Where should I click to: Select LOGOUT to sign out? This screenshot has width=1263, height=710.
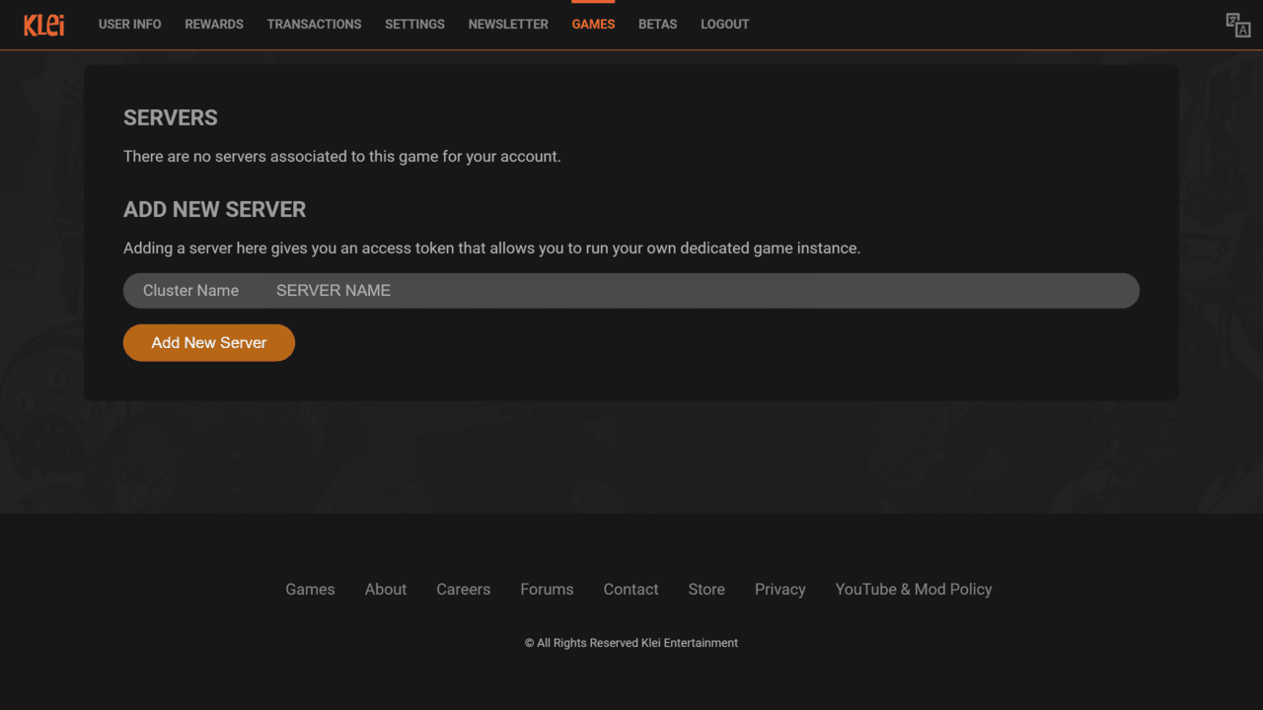724,24
